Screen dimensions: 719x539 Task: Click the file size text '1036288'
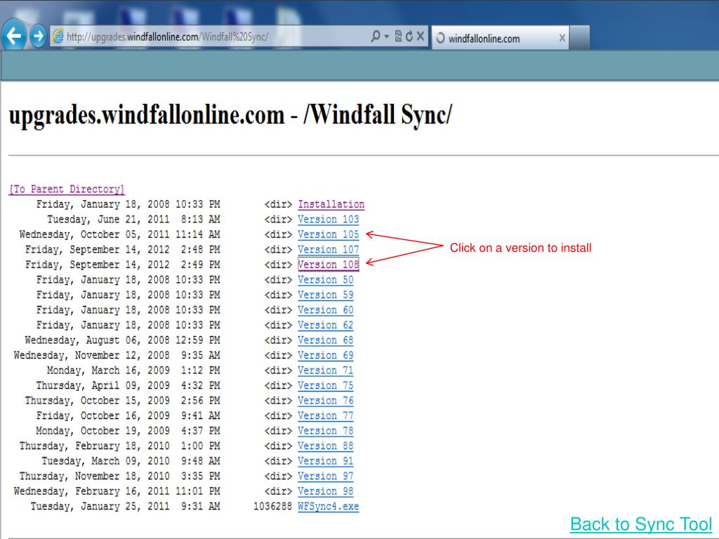click(x=273, y=507)
